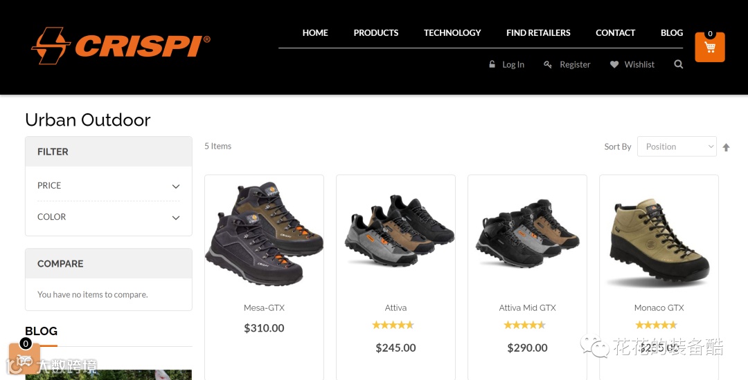This screenshot has width=748, height=380.
Task: Open the Blog navigation link
Action: pyautogui.click(x=672, y=32)
